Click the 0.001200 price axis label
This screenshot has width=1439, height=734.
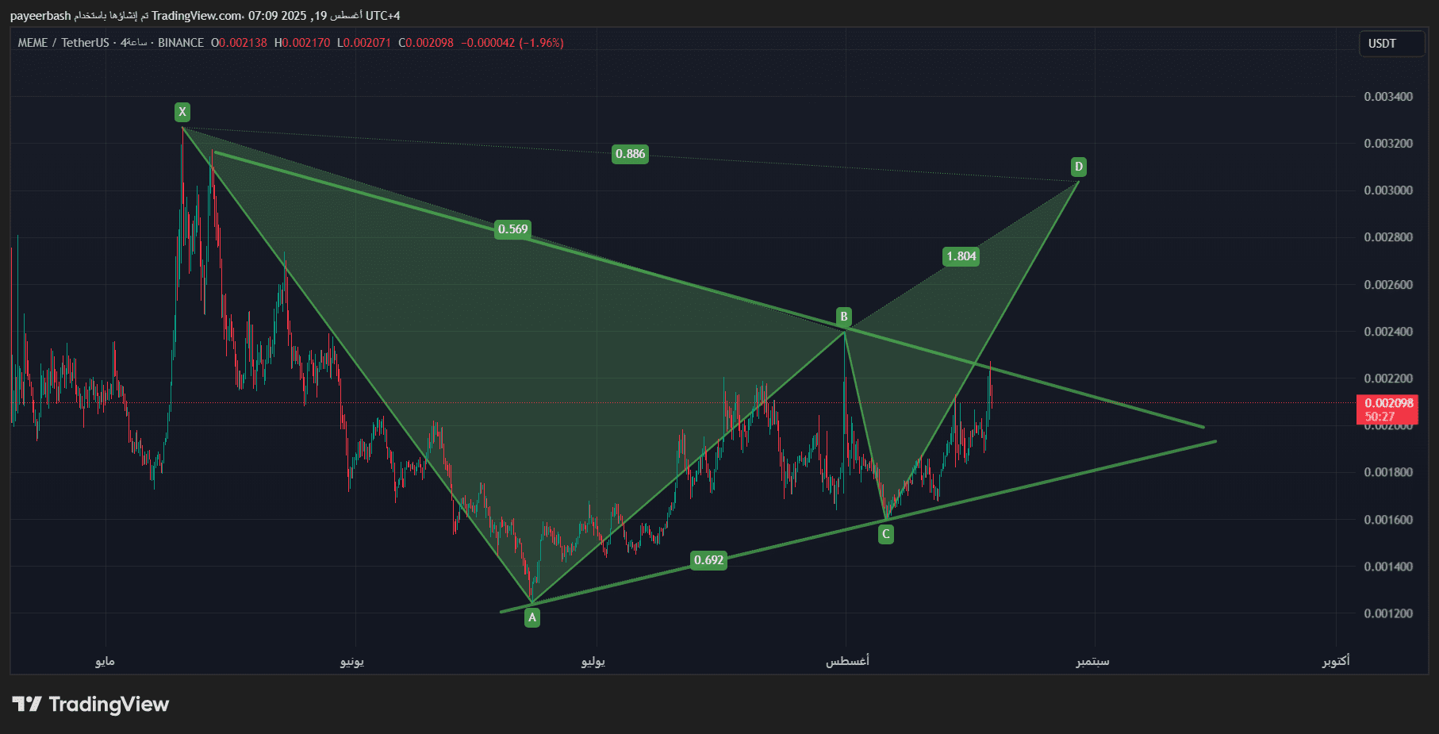coord(1388,613)
